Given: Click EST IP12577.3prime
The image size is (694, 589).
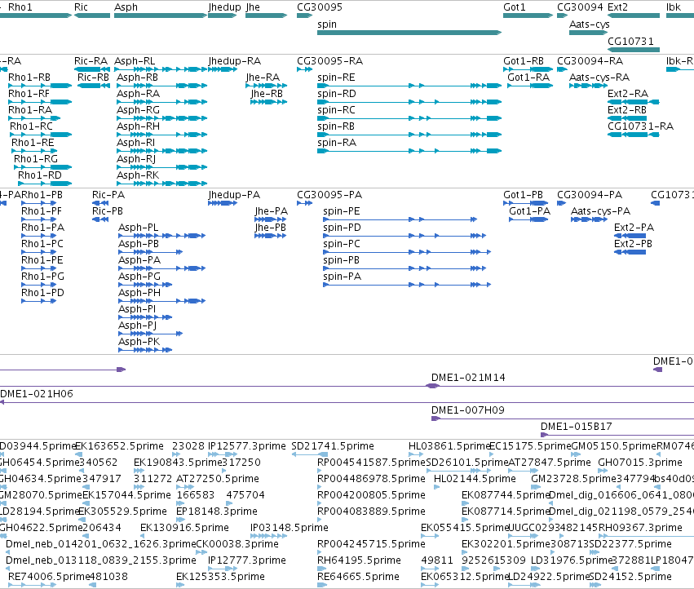Looking at the screenshot, I should [x=223, y=454].
